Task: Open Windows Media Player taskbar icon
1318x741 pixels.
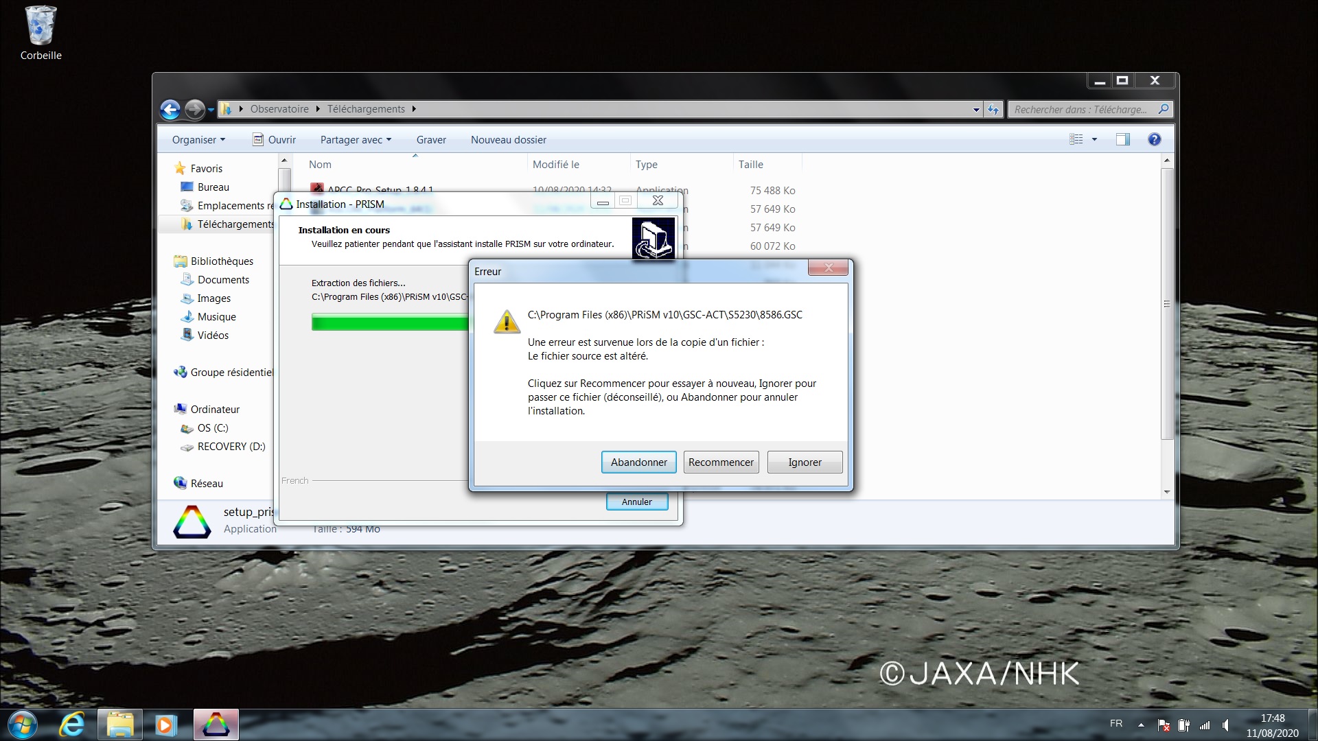Action: (x=165, y=725)
